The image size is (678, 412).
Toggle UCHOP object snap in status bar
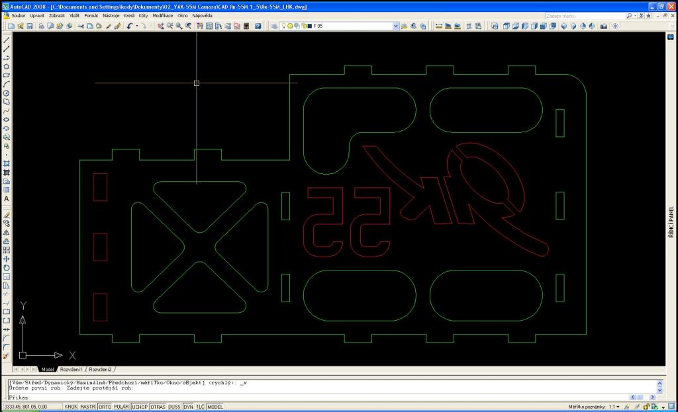pyautogui.click(x=140, y=407)
